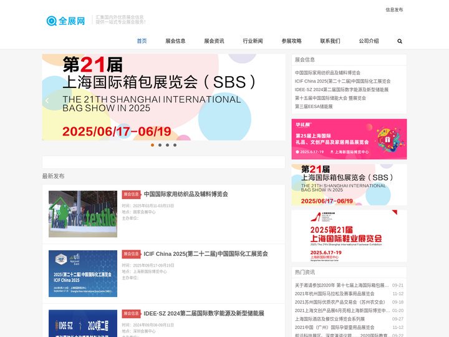Image resolution: width=449 pixels, height=337 pixels.
Task: Open the 公司介绍 navigation menu item
Action: (369, 41)
